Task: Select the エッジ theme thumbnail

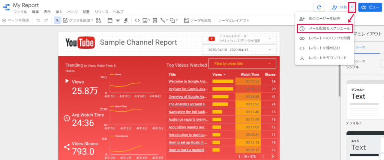Action: tap(365, 145)
